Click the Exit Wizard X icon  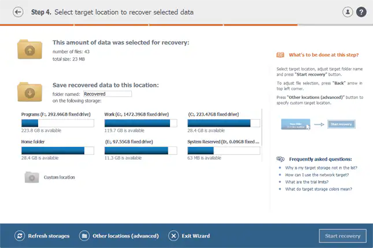(173, 236)
